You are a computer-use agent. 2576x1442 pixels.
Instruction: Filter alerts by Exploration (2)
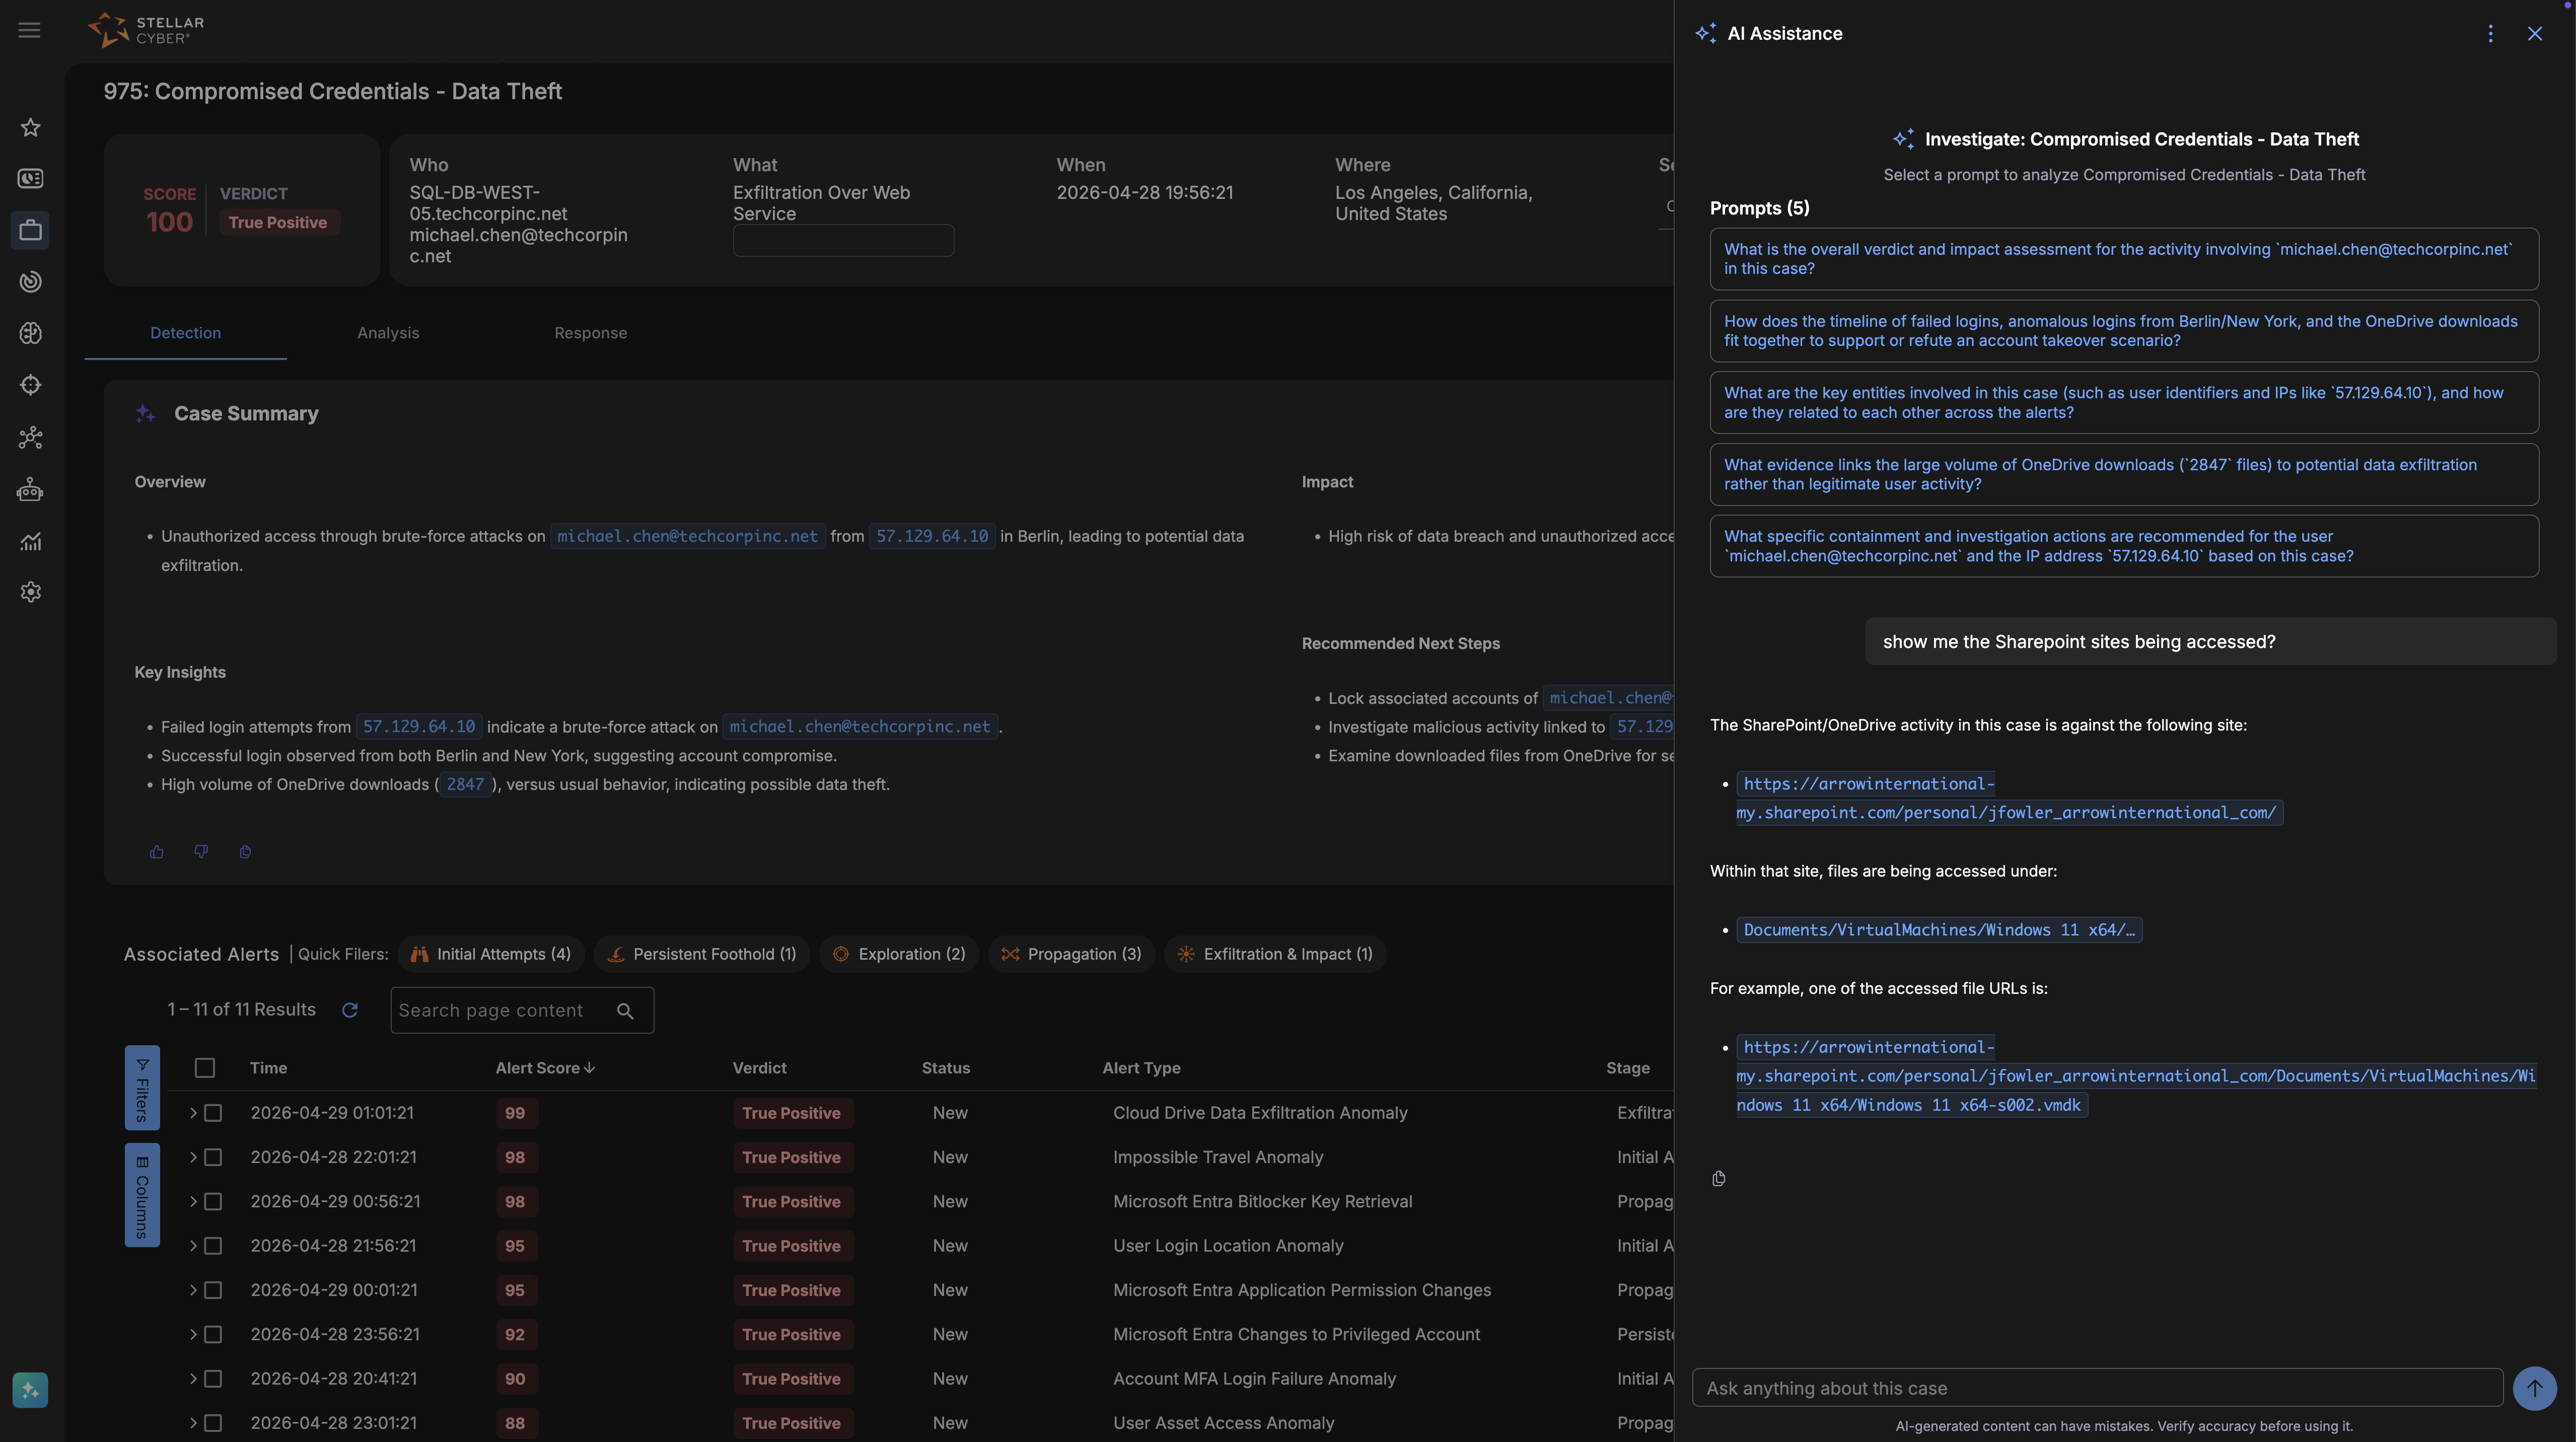coord(899,955)
